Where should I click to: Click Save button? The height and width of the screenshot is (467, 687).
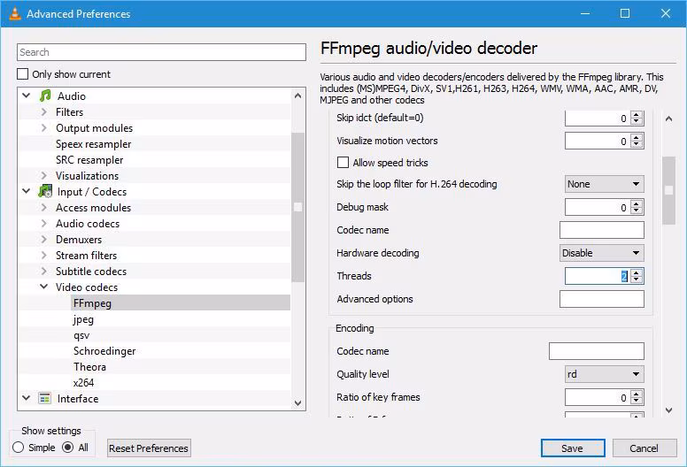pyautogui.click(x=573, y=448)
